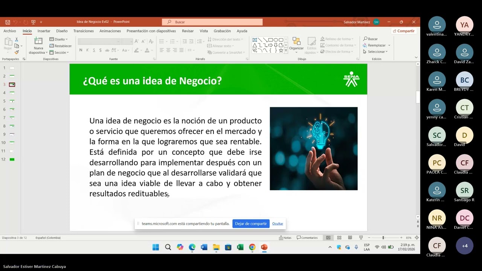The image size is (482, 271).
Task: Center text in Párrafo group
Action: coord(168,50)
